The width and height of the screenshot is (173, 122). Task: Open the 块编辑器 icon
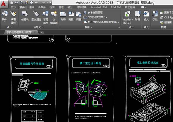click(x=54, y=14)
